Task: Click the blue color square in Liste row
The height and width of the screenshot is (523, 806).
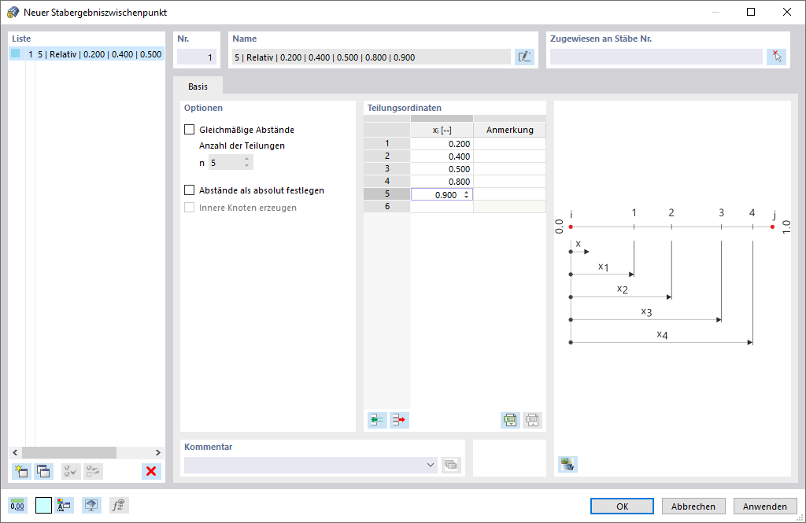Action: (16, 54)
